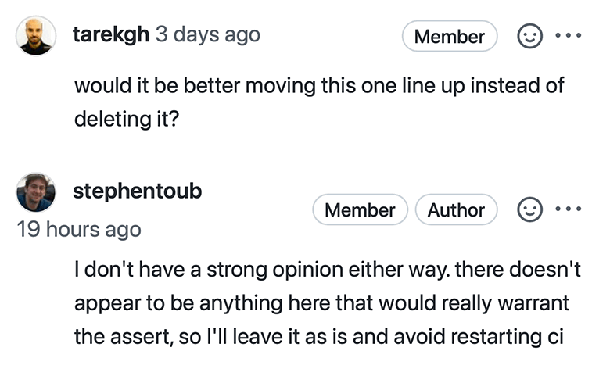Click tarekgh's profile avatar
This screenshot has height=383, width=610.
(x=36, y=36)
